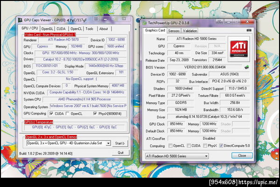Screen dimensions: 280x187
Task: Click the NVIDIA CUDA compute capability field
Action: (87, 93)
